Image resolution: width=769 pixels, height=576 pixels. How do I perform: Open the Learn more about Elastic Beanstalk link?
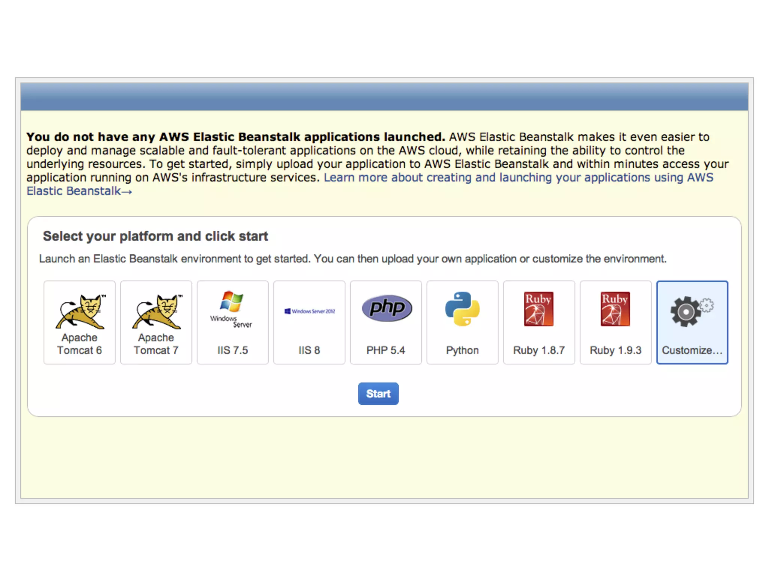pos(518,177)
